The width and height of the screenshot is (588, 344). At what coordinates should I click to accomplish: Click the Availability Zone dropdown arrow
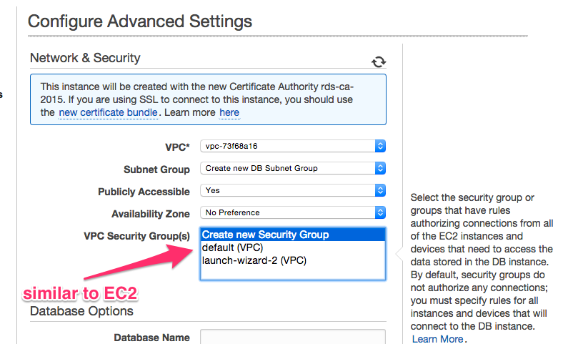point(380,212)
